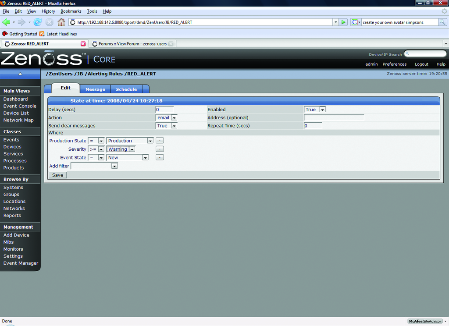Open the Action email dropdown
This screenshot has width=449, height=326.
(x=174, y=118)
